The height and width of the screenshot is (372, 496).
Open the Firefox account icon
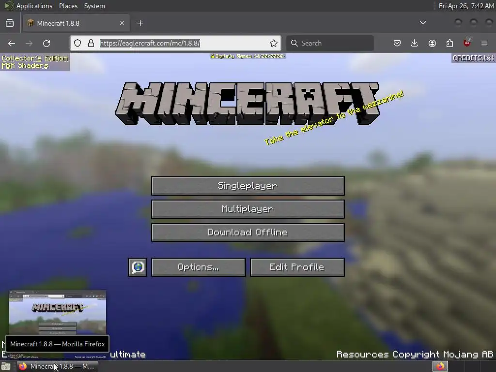click(432, 43)
